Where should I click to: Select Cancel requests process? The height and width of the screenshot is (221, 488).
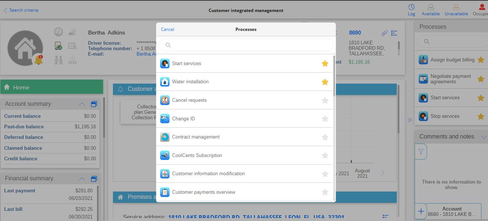pyautogui.click(x=244, y=100)
